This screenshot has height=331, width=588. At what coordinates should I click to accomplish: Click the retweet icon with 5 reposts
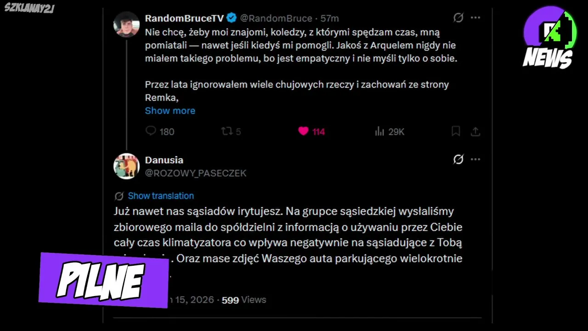pos(227,131)
